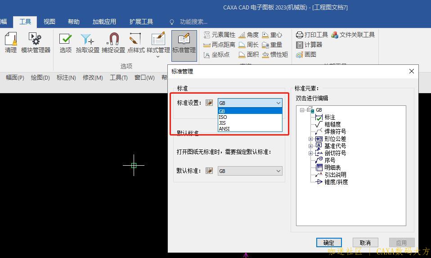Open the 窗口(W) menu
This screenshot has width=431, height=258.
[144, 77]
